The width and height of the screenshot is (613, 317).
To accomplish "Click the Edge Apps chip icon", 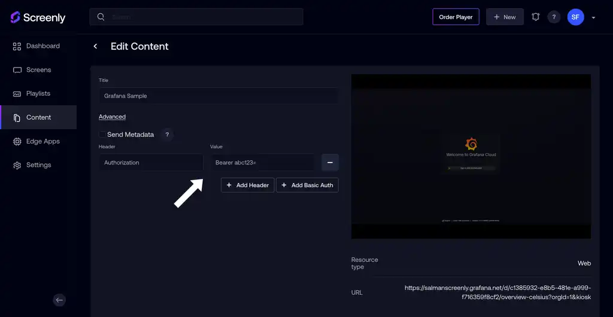I will click(17, 142).
